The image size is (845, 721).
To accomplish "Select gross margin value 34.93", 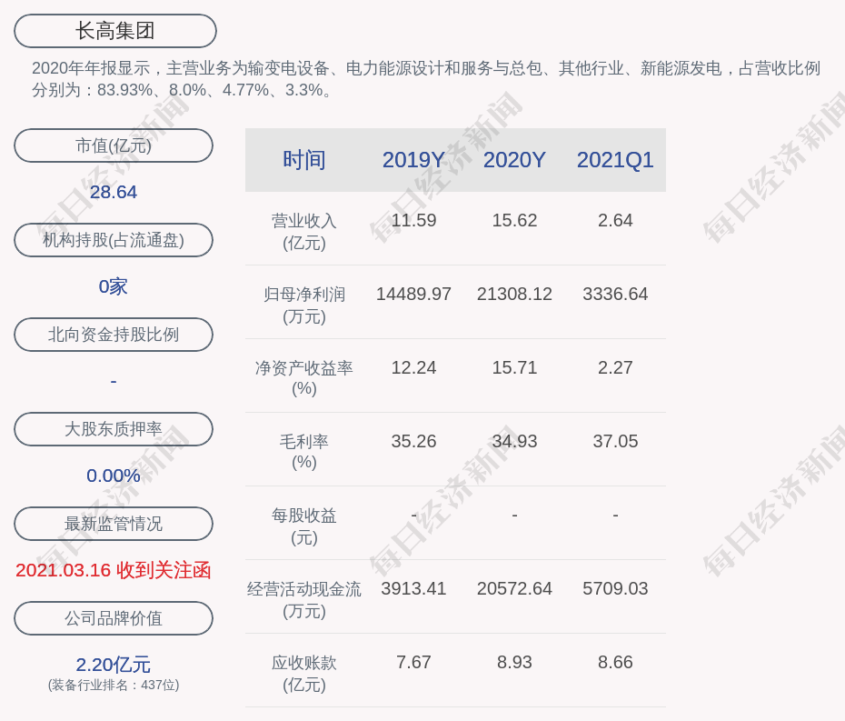I will pyautogui.click(x=514, y=441).
